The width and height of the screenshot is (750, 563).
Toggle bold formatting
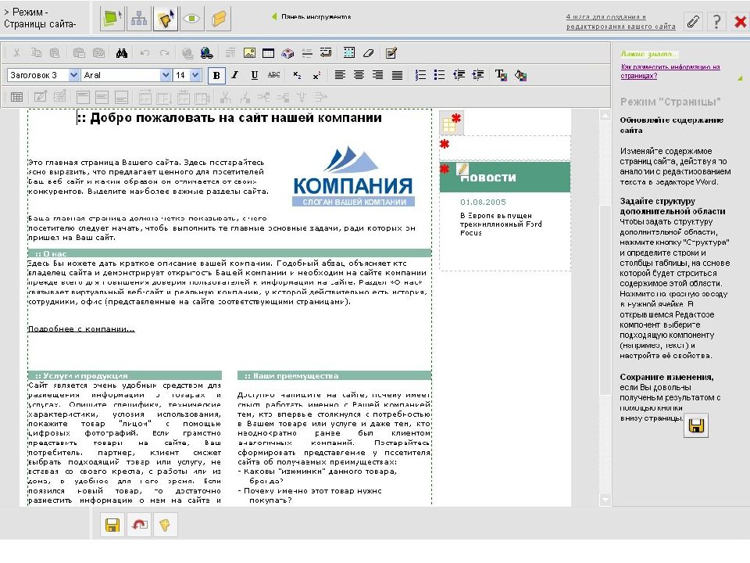[x=216, y=75]
